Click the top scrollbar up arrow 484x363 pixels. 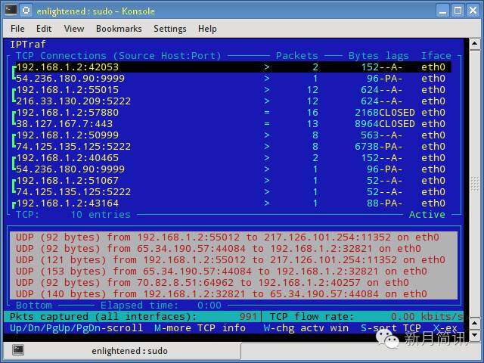pyautogui.click(x=474, y=44)
